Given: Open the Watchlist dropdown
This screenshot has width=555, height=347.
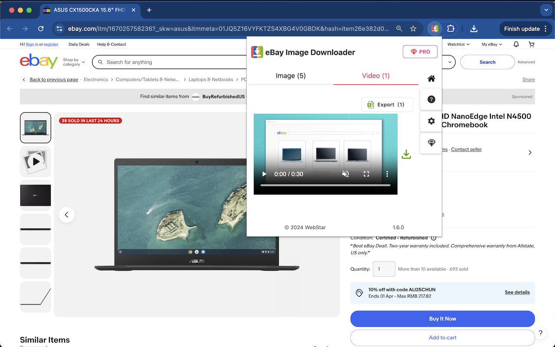Looking at the screenshot, I should [458, 44].
